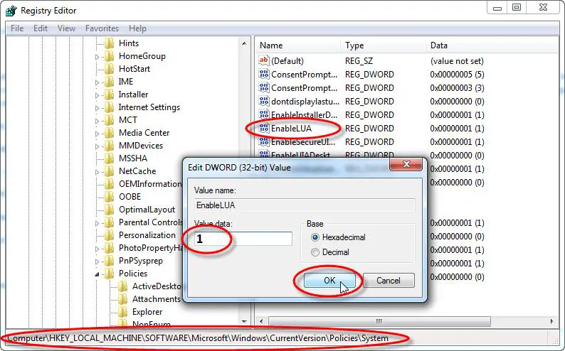
Task: Click the DWORD icon beside EnableInstallerD...
Action: tap(264, 114)
